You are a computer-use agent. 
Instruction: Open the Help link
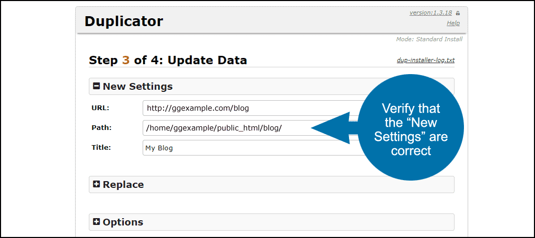point(453,23)
